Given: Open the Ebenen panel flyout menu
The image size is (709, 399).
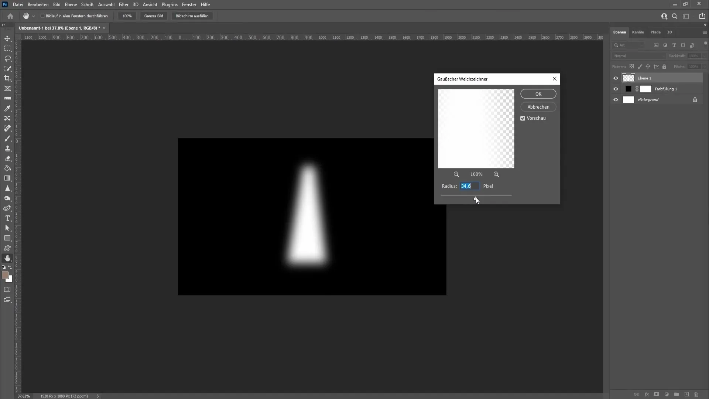Looking at the screenshot, I should tap(705, 33).
